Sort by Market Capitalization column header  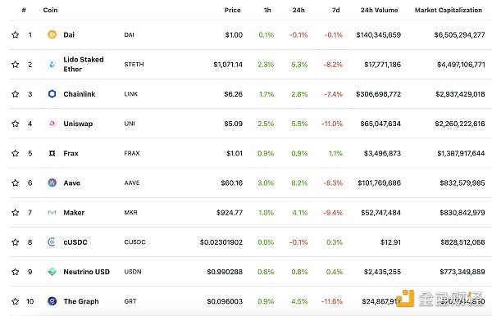tap(449, 10)
